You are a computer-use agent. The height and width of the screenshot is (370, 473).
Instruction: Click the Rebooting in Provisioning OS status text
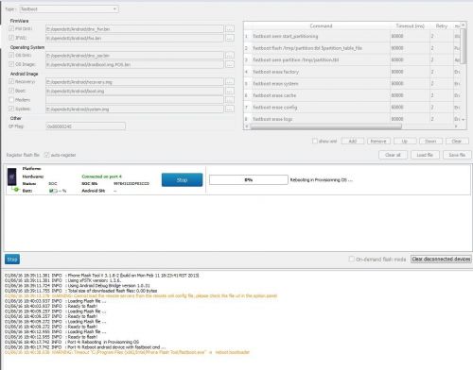coord(322,179)
